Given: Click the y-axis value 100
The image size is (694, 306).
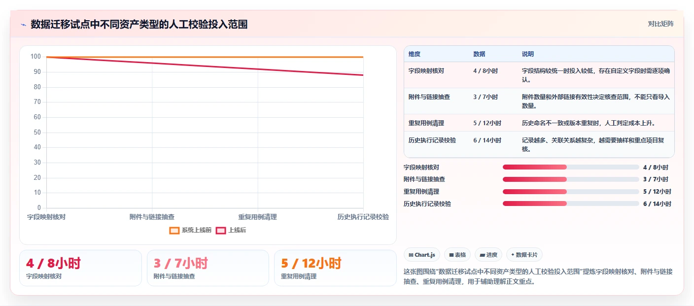Looking at the screenshot, I should 35,57.
